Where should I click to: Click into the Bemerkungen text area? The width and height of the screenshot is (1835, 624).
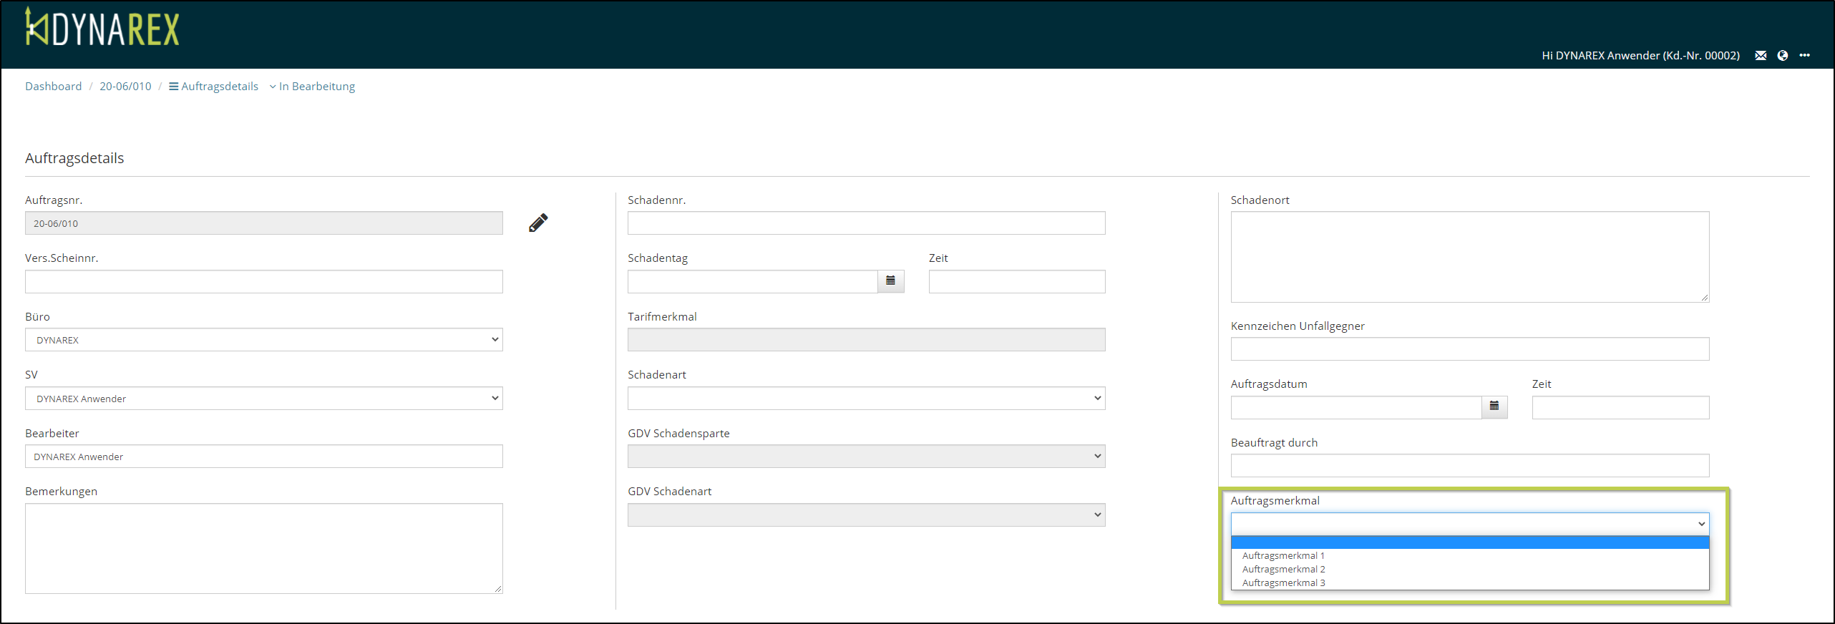coord(263,548)
